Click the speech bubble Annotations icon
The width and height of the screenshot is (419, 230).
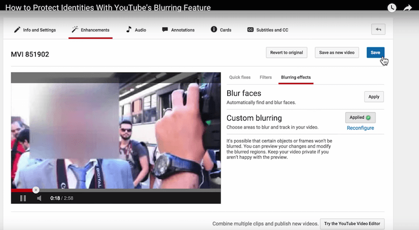coord(165,29)
